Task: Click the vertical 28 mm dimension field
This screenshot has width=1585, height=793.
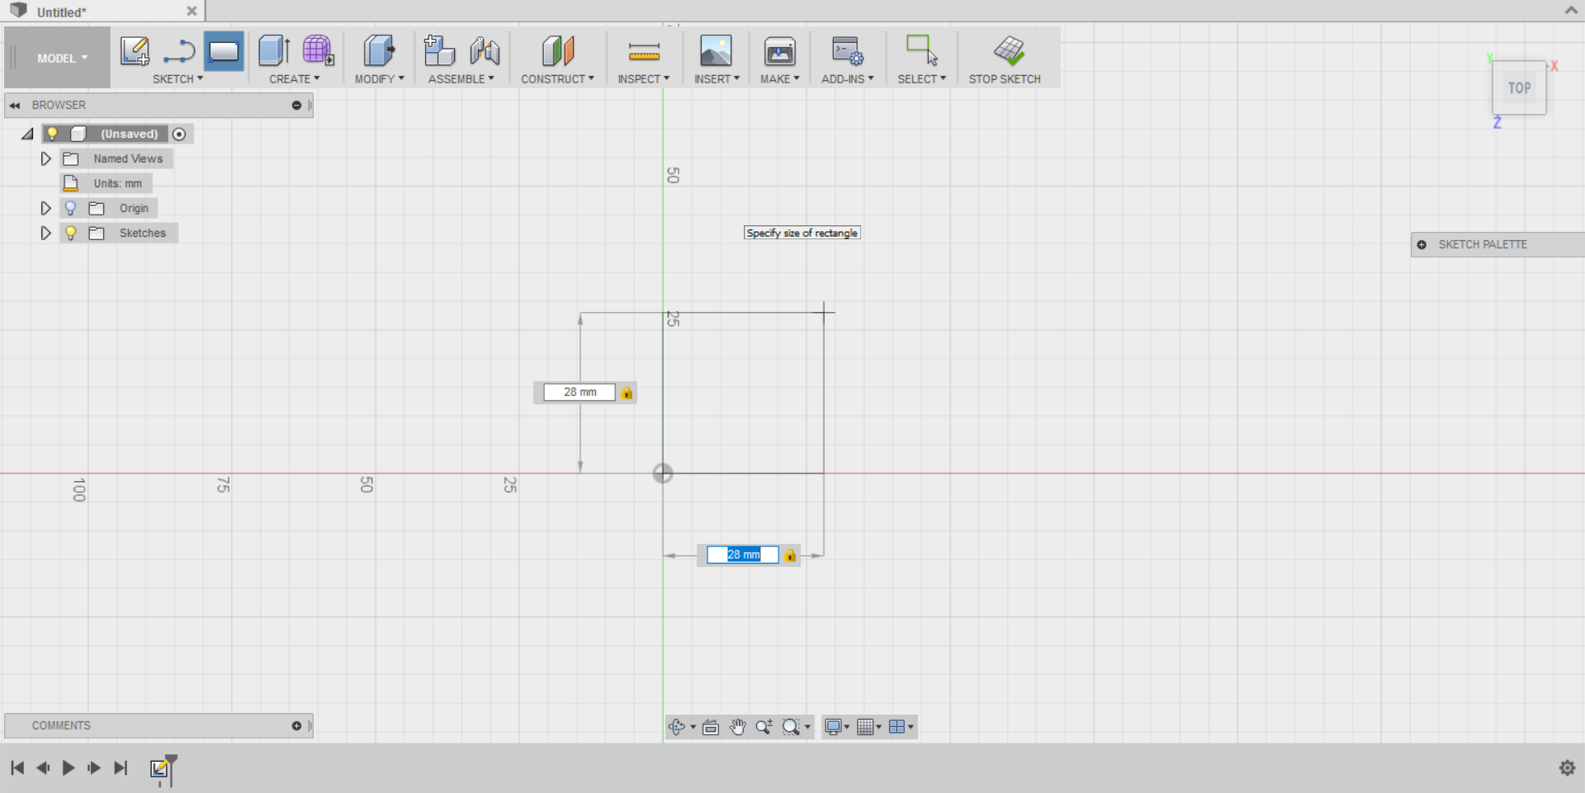Action: tap(580, 393)
